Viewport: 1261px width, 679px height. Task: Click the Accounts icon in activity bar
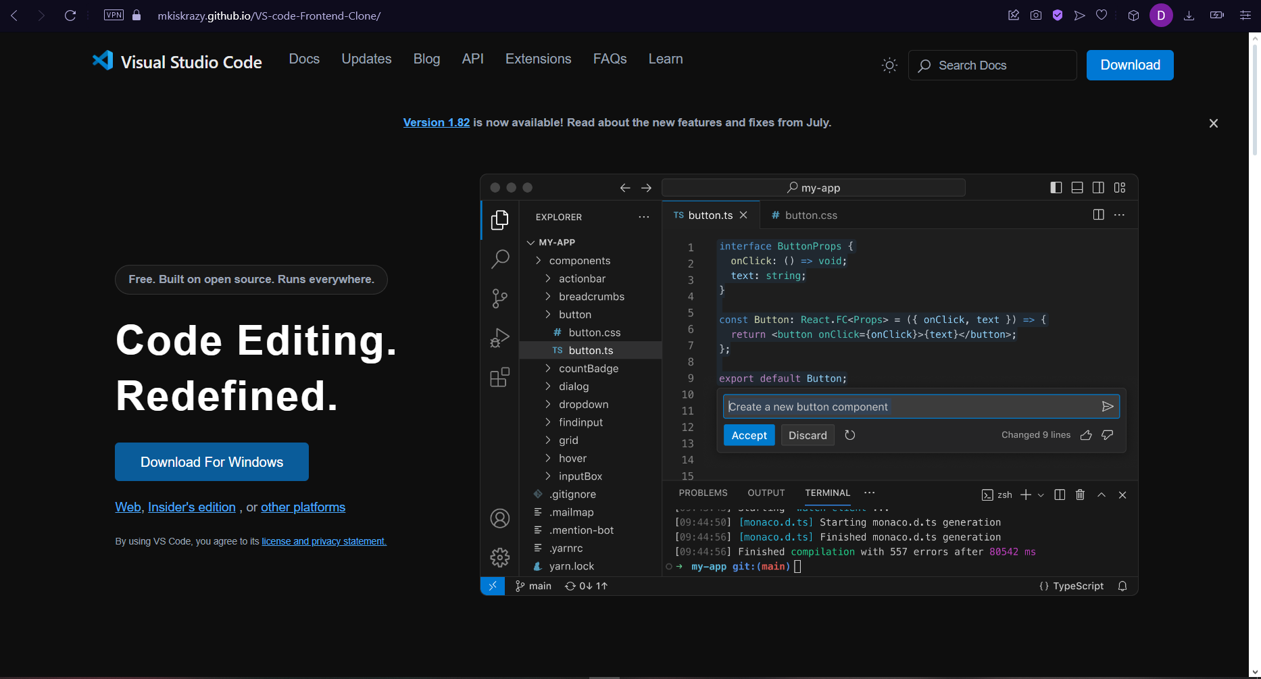[x=499, y=518]
